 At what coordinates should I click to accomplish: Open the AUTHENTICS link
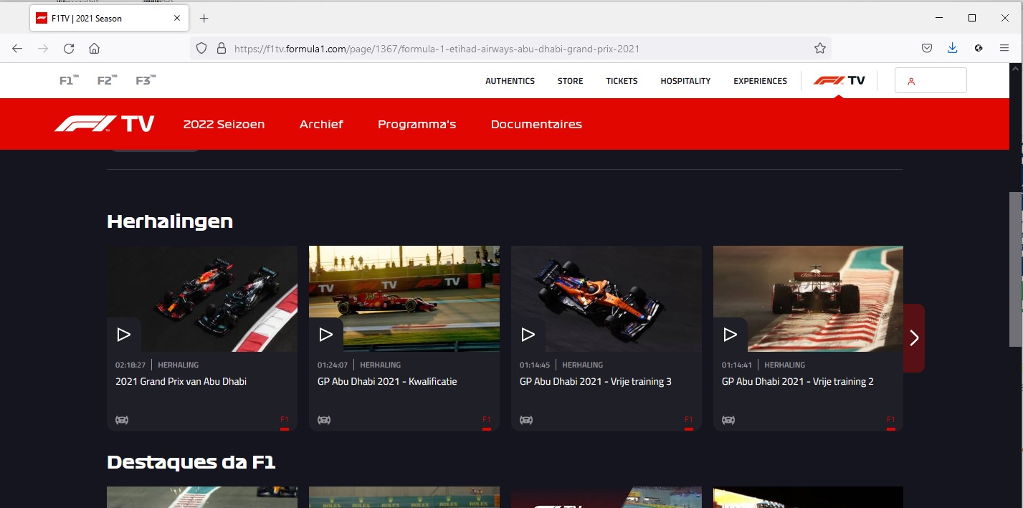click(510, 81)
